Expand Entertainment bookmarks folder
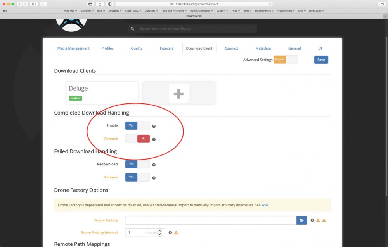This screenshot has height=247, width=388. click(264, 11)
